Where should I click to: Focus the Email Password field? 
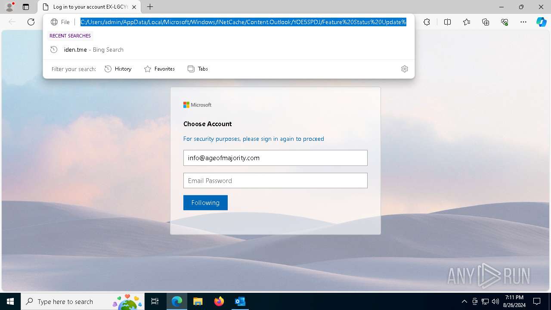click(x=275, y=180)
